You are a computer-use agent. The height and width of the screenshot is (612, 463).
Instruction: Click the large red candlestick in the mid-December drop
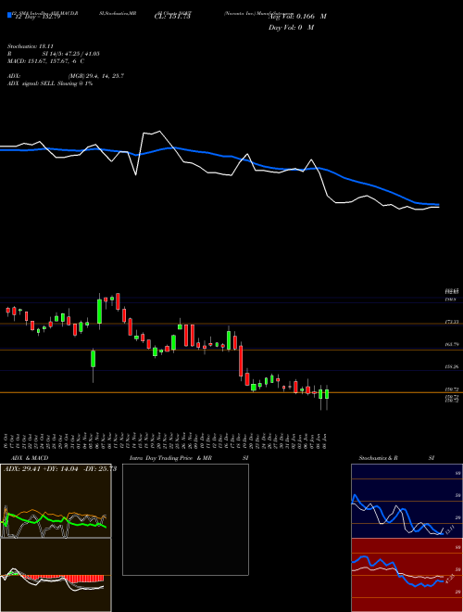pos(241,361)
